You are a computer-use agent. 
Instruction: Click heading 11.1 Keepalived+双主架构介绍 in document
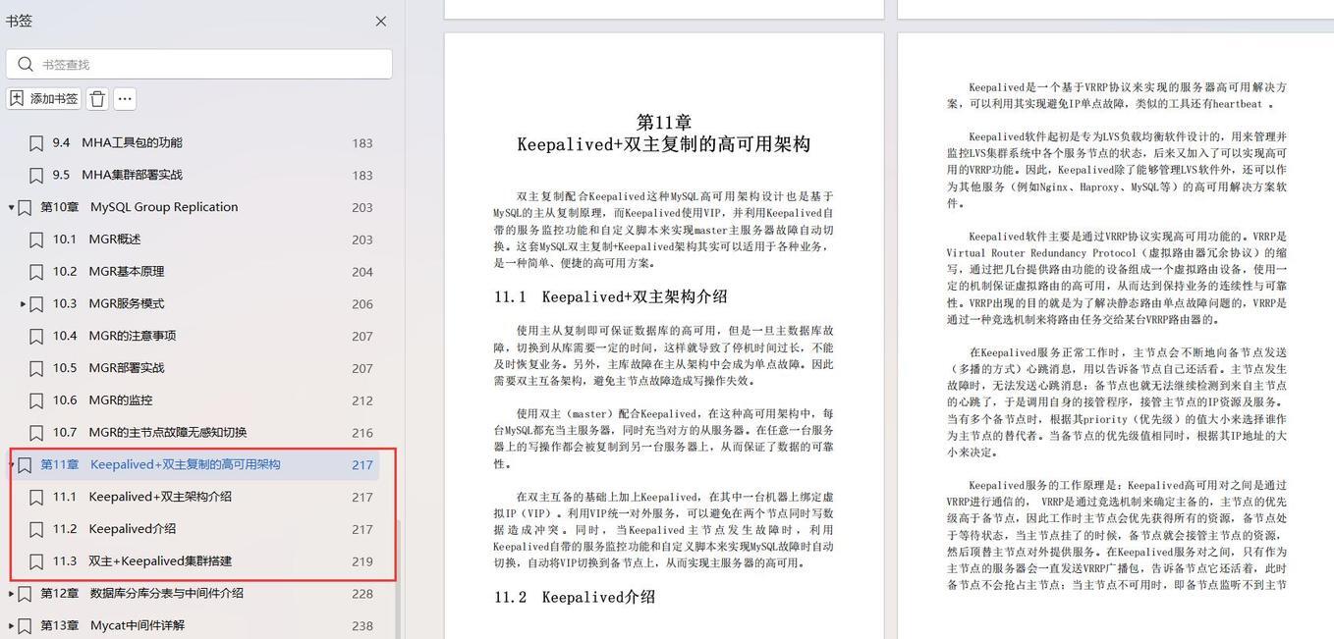(x=610, y=296)
